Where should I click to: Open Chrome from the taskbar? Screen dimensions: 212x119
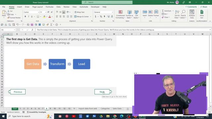pos(115,116)
